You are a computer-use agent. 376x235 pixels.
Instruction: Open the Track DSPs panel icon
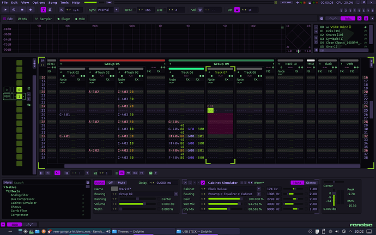click(x=13, y=224)
